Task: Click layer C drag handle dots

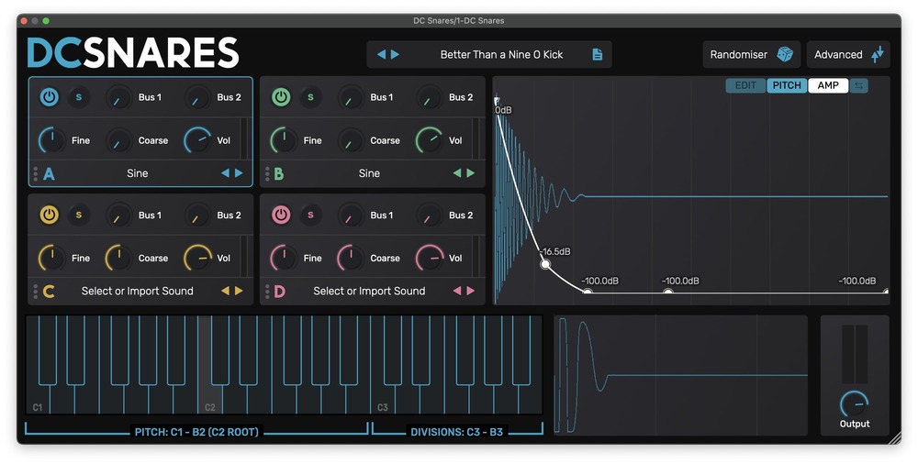Action: (x=35, y=292)
